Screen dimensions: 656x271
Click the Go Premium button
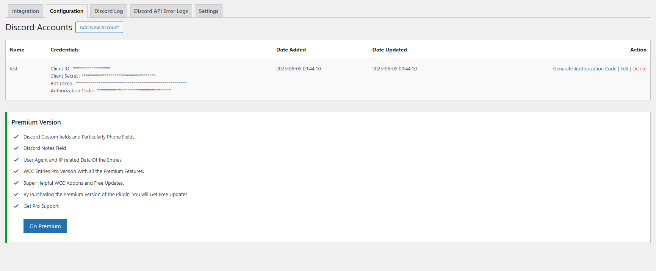[45, 226]
